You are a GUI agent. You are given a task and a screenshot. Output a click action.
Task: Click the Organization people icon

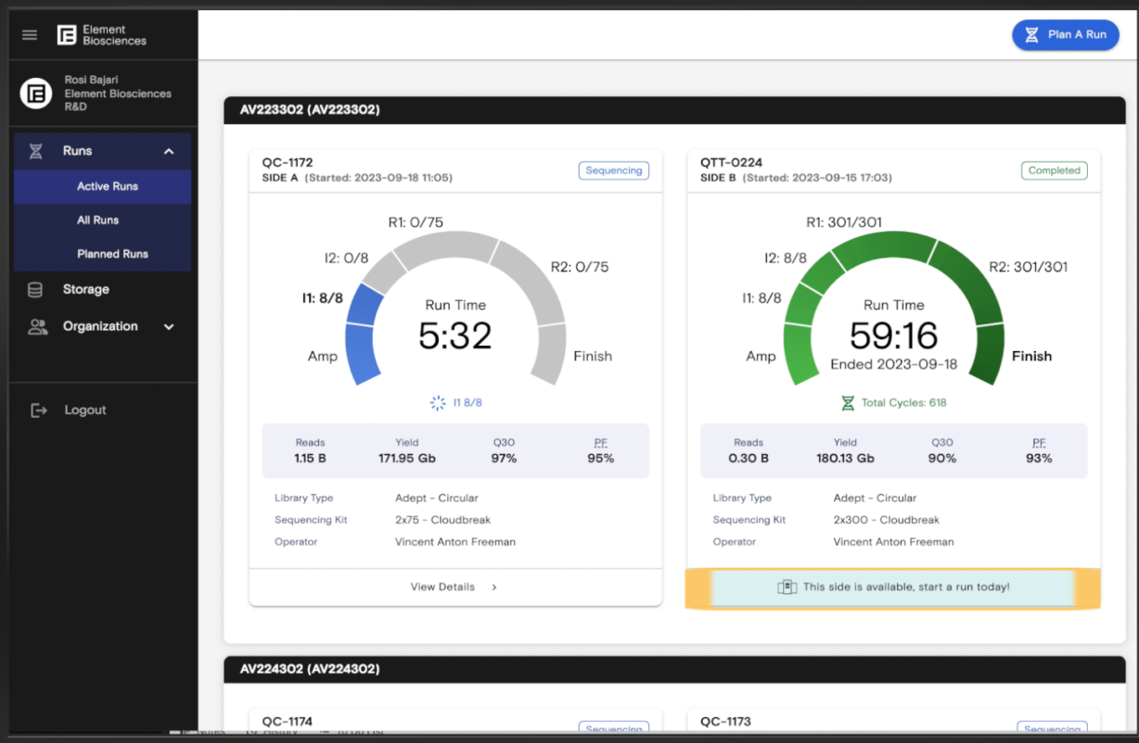37,327
